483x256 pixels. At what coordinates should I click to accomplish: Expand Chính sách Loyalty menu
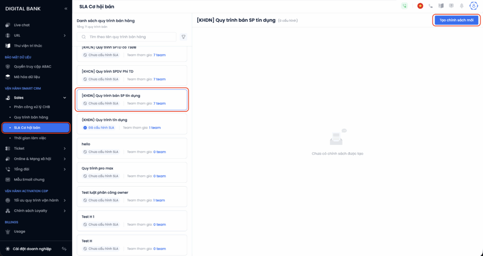click(65, 211)
